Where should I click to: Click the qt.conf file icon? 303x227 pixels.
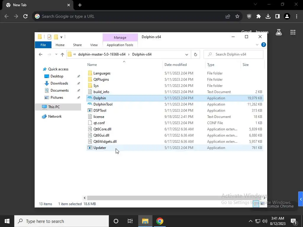pos(90,123)
